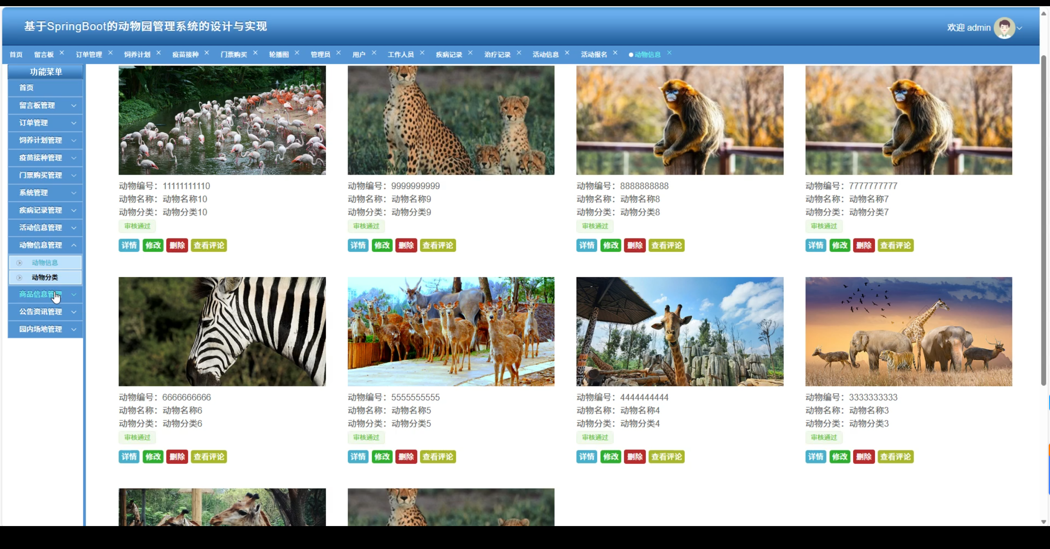The image size is (1050, 549).
Task: Close the active 动物信息 tab X icon
Action: pos(669,53)
